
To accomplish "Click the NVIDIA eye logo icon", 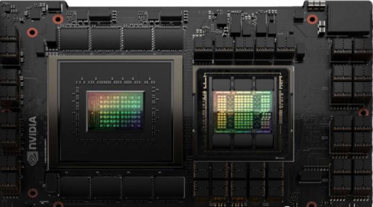I will pos(33,159).
